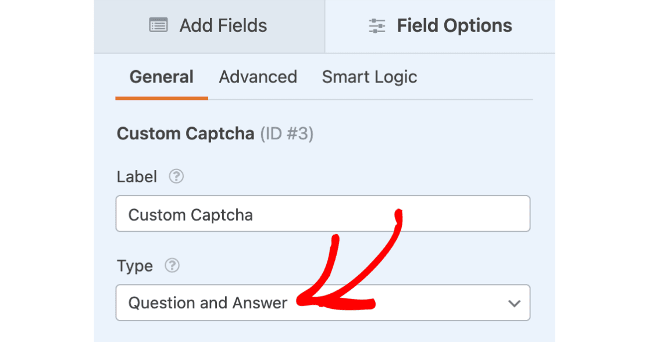Viewport: 649px width, 342px height.
Task: Open the Type dropdown menu
Action: click(x=323, y=303)
